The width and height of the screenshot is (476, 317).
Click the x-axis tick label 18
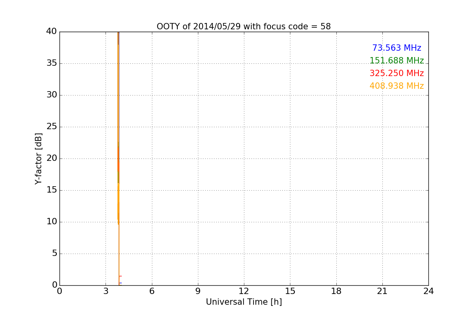pos(336,291)
